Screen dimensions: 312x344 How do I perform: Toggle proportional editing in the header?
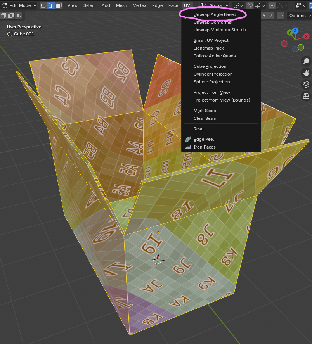click(272, 5)
